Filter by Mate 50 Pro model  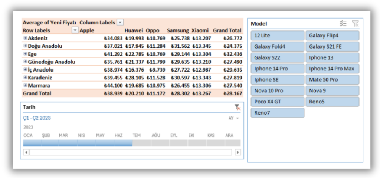332,80
